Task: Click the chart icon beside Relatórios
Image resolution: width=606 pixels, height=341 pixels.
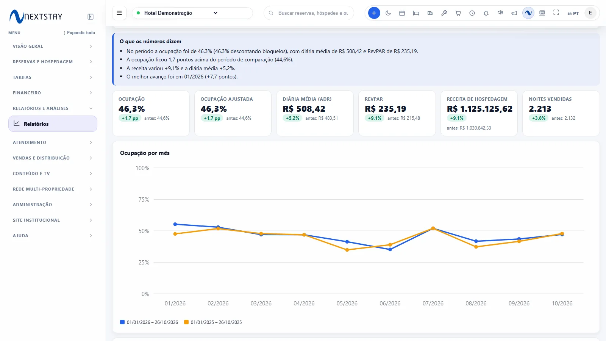Action: click(x=17, y=124)
